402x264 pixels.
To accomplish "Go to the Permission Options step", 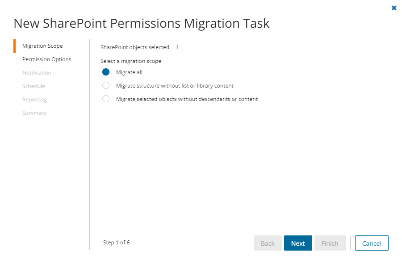I will [46, 59].
